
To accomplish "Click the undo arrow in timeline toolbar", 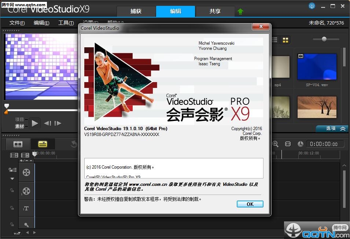I will pos(74,144).
